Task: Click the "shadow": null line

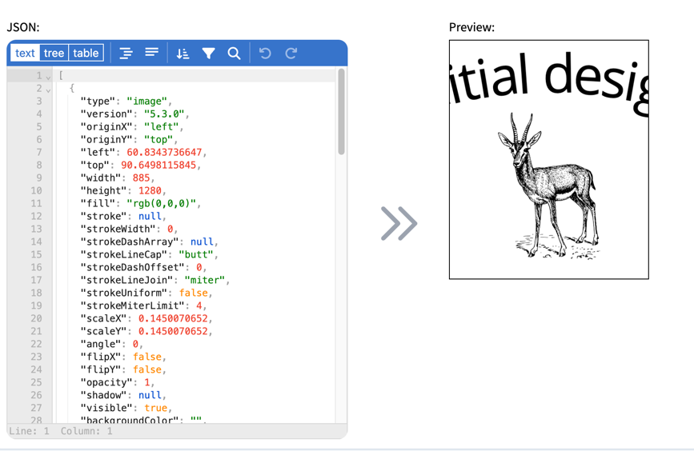Action: click(123, 396)
